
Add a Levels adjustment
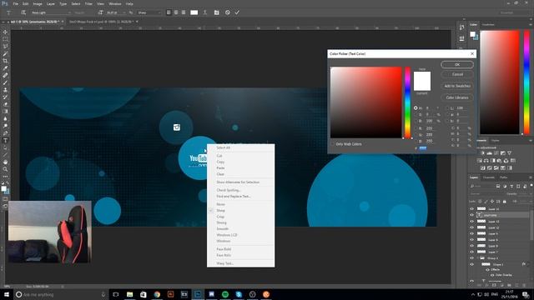pos(490,153)
